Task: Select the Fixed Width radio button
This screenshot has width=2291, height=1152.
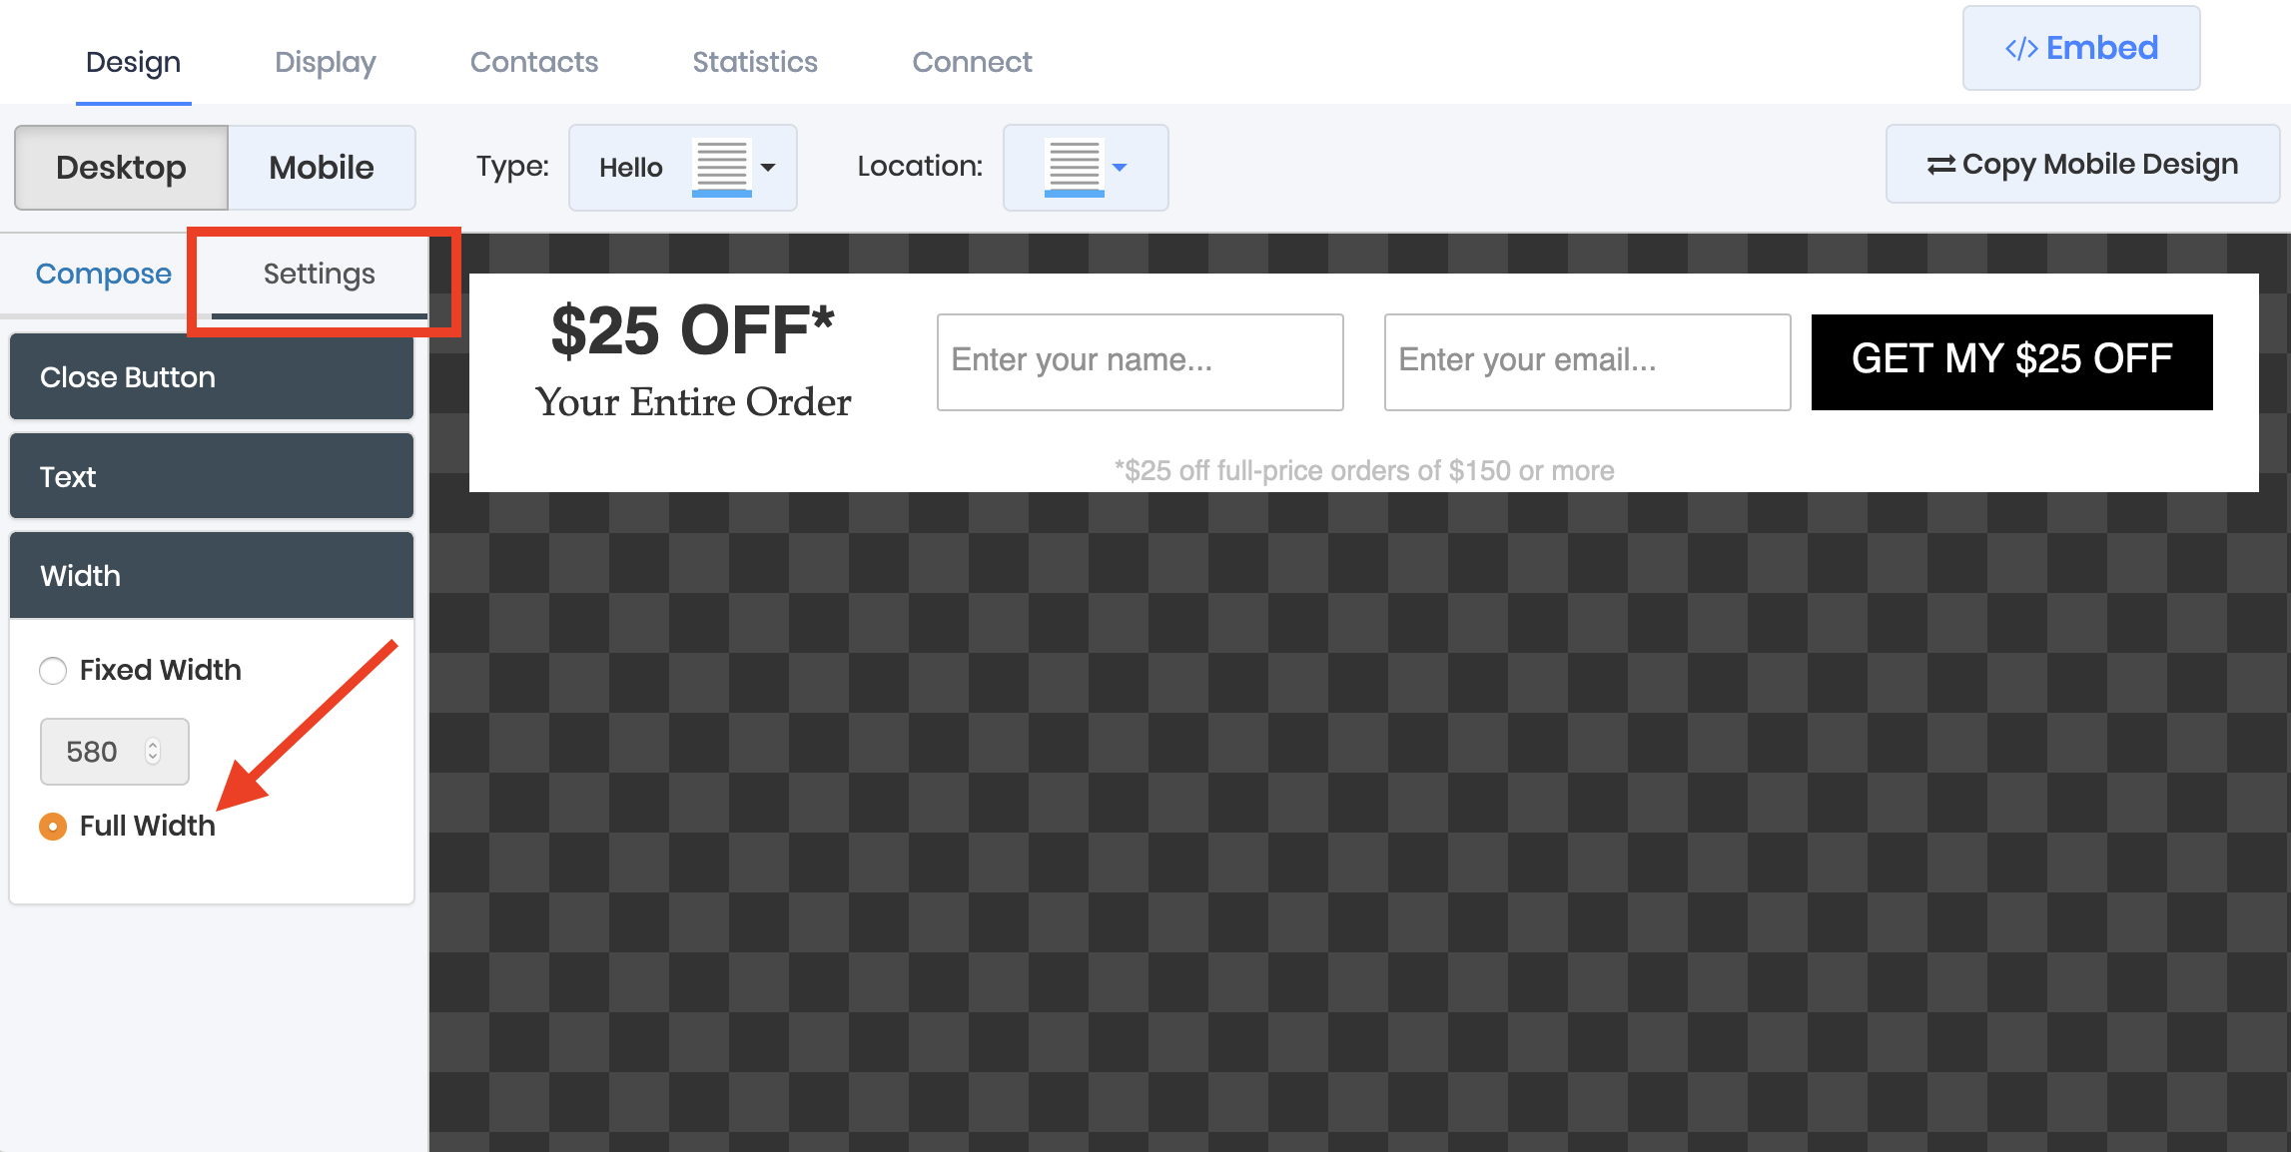Action: click(53, 670)
